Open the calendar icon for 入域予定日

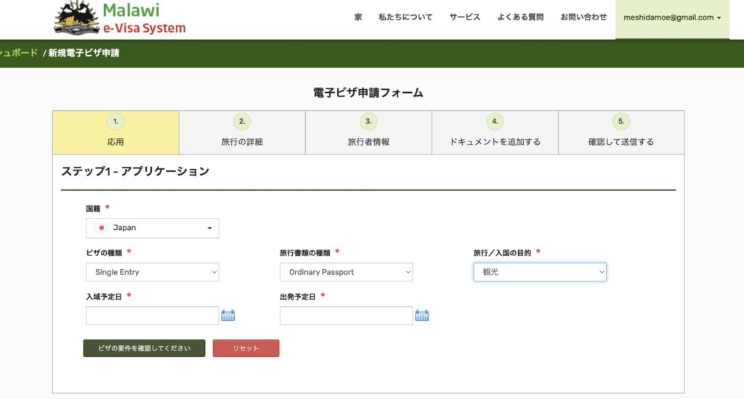pyautogui.click(x=228, y=316)
